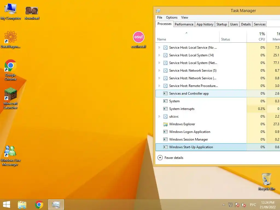The width and height of the screenshot is (280, 210).
Task: Switch input language via РУС indicator
Action: pos(253,205)
